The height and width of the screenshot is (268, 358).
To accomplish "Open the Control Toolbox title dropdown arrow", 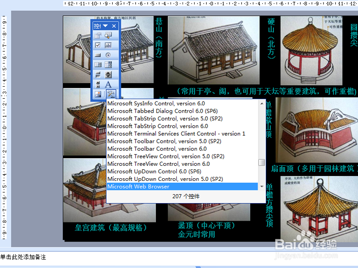I will [105, 26].
